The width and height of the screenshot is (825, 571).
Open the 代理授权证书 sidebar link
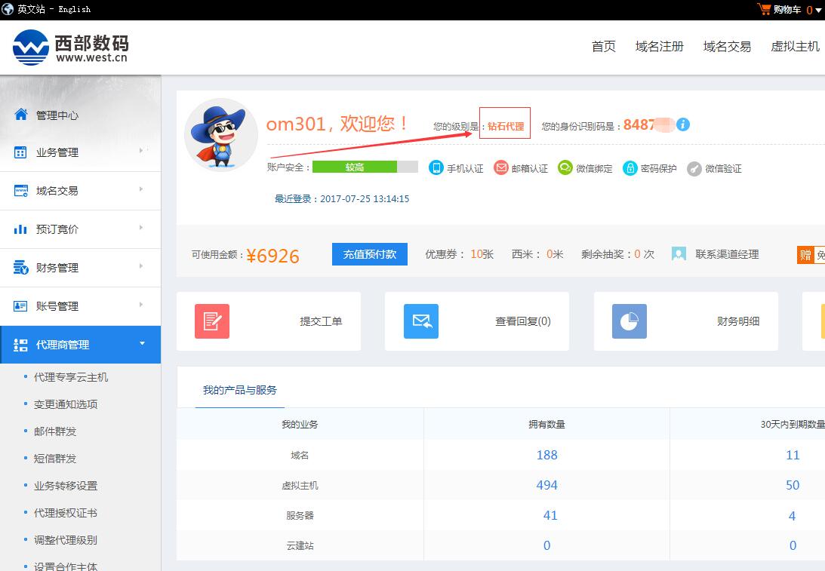click(66, 513)
